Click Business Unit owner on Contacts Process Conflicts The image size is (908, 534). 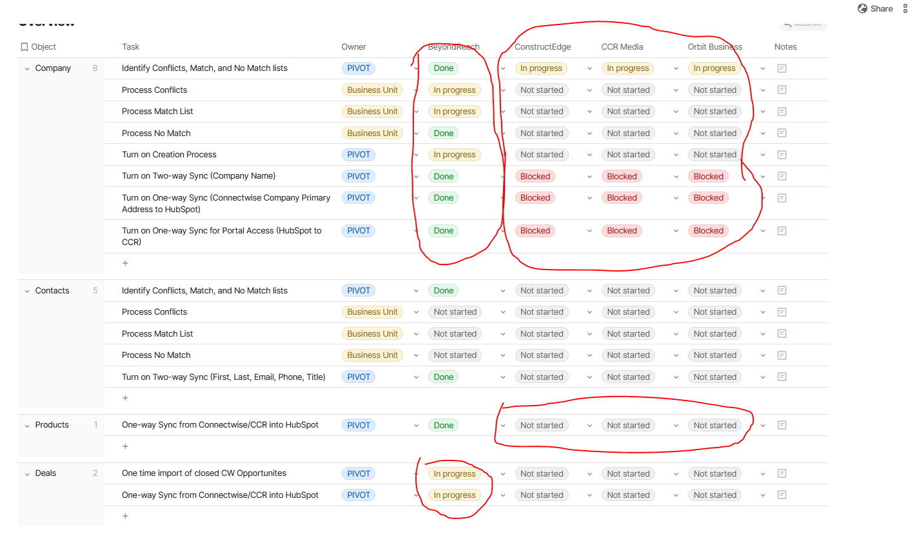pos(372,312)
